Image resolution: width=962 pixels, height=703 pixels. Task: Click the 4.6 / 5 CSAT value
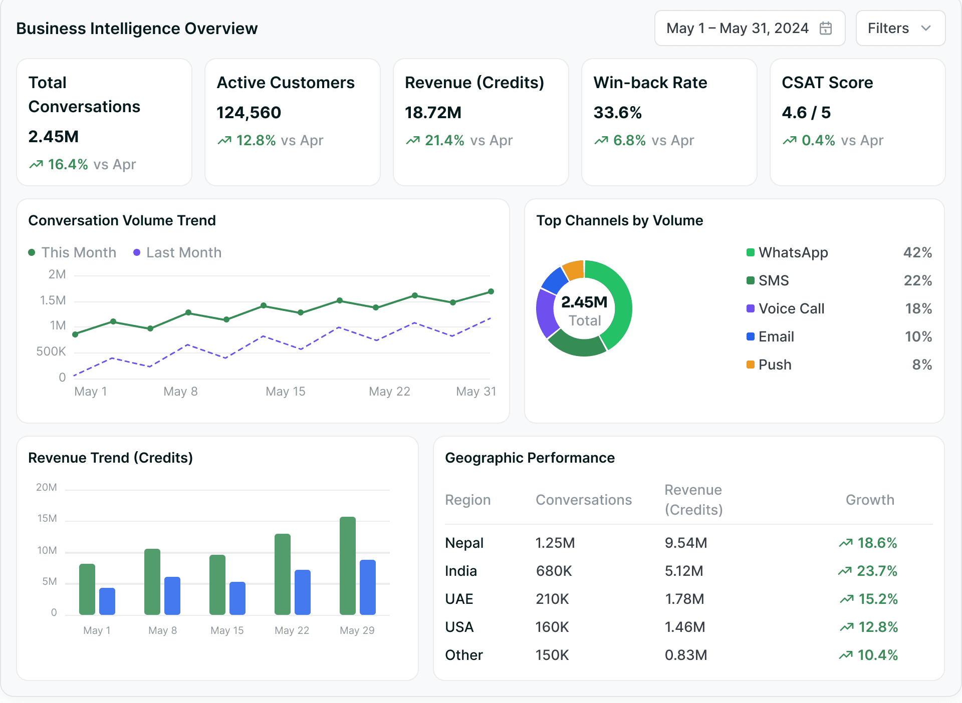pos(806,113)
